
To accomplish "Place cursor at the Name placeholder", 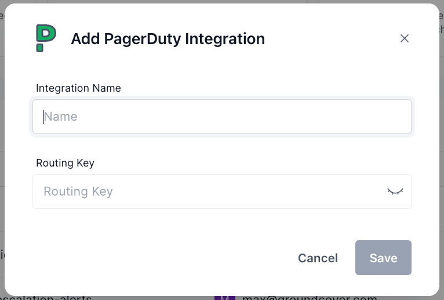I will [x=61, y=117].
